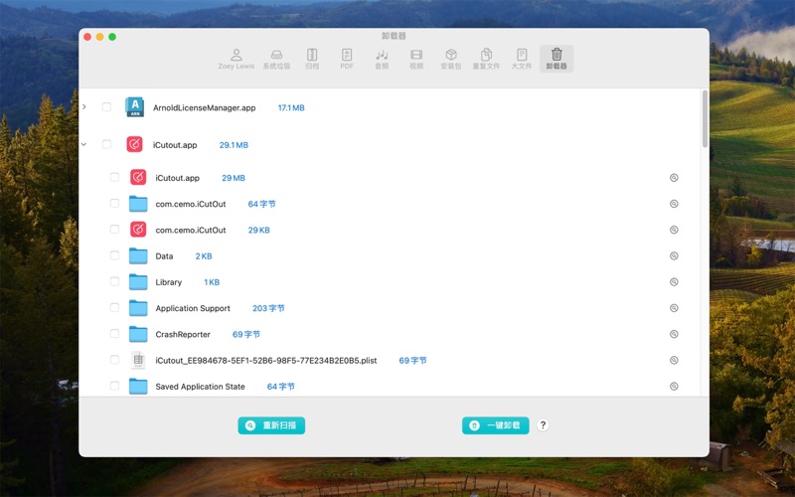Click the 203 字节 size value
This screenshot has height=497, width=795.
(x=268, y=308)
